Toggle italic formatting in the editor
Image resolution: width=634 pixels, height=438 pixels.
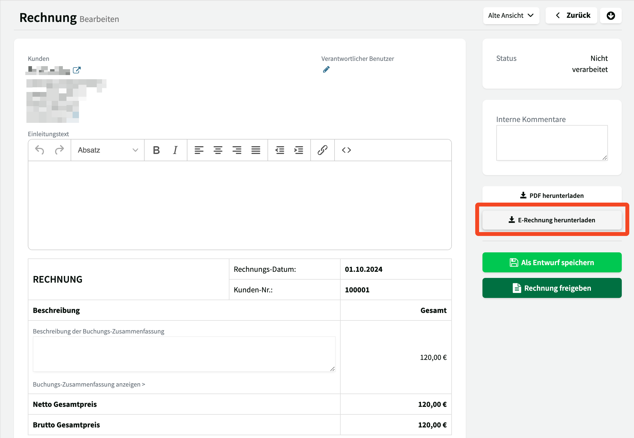tap(175, 150)
